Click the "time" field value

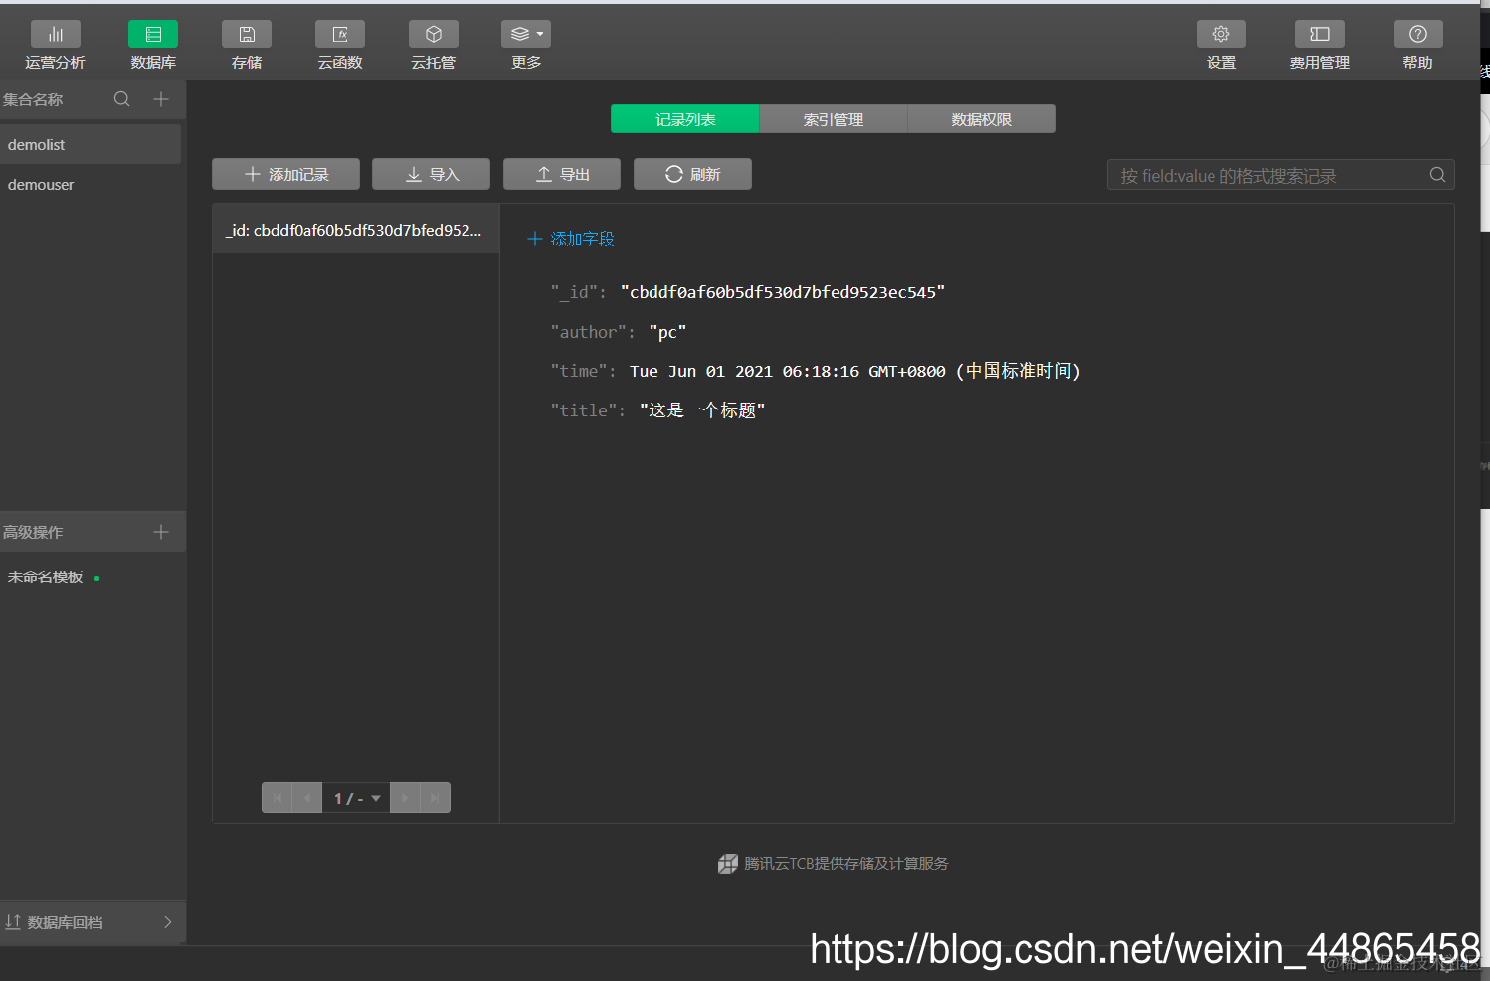[x=854, y=371]
